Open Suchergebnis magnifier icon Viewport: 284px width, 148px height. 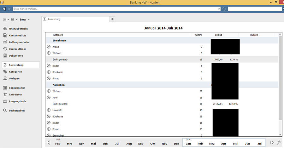click(5, 111)
